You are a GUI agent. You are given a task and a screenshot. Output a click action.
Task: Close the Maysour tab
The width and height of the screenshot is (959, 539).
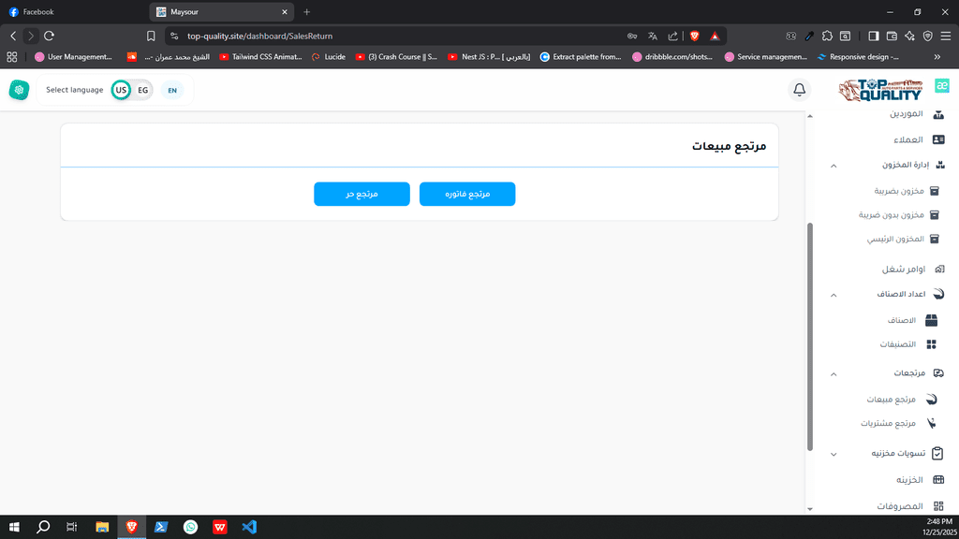tap(285, 11)
